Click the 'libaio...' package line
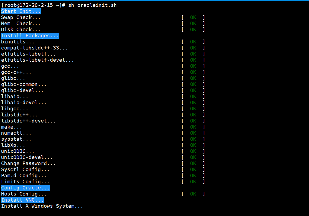 coord(15,97)
